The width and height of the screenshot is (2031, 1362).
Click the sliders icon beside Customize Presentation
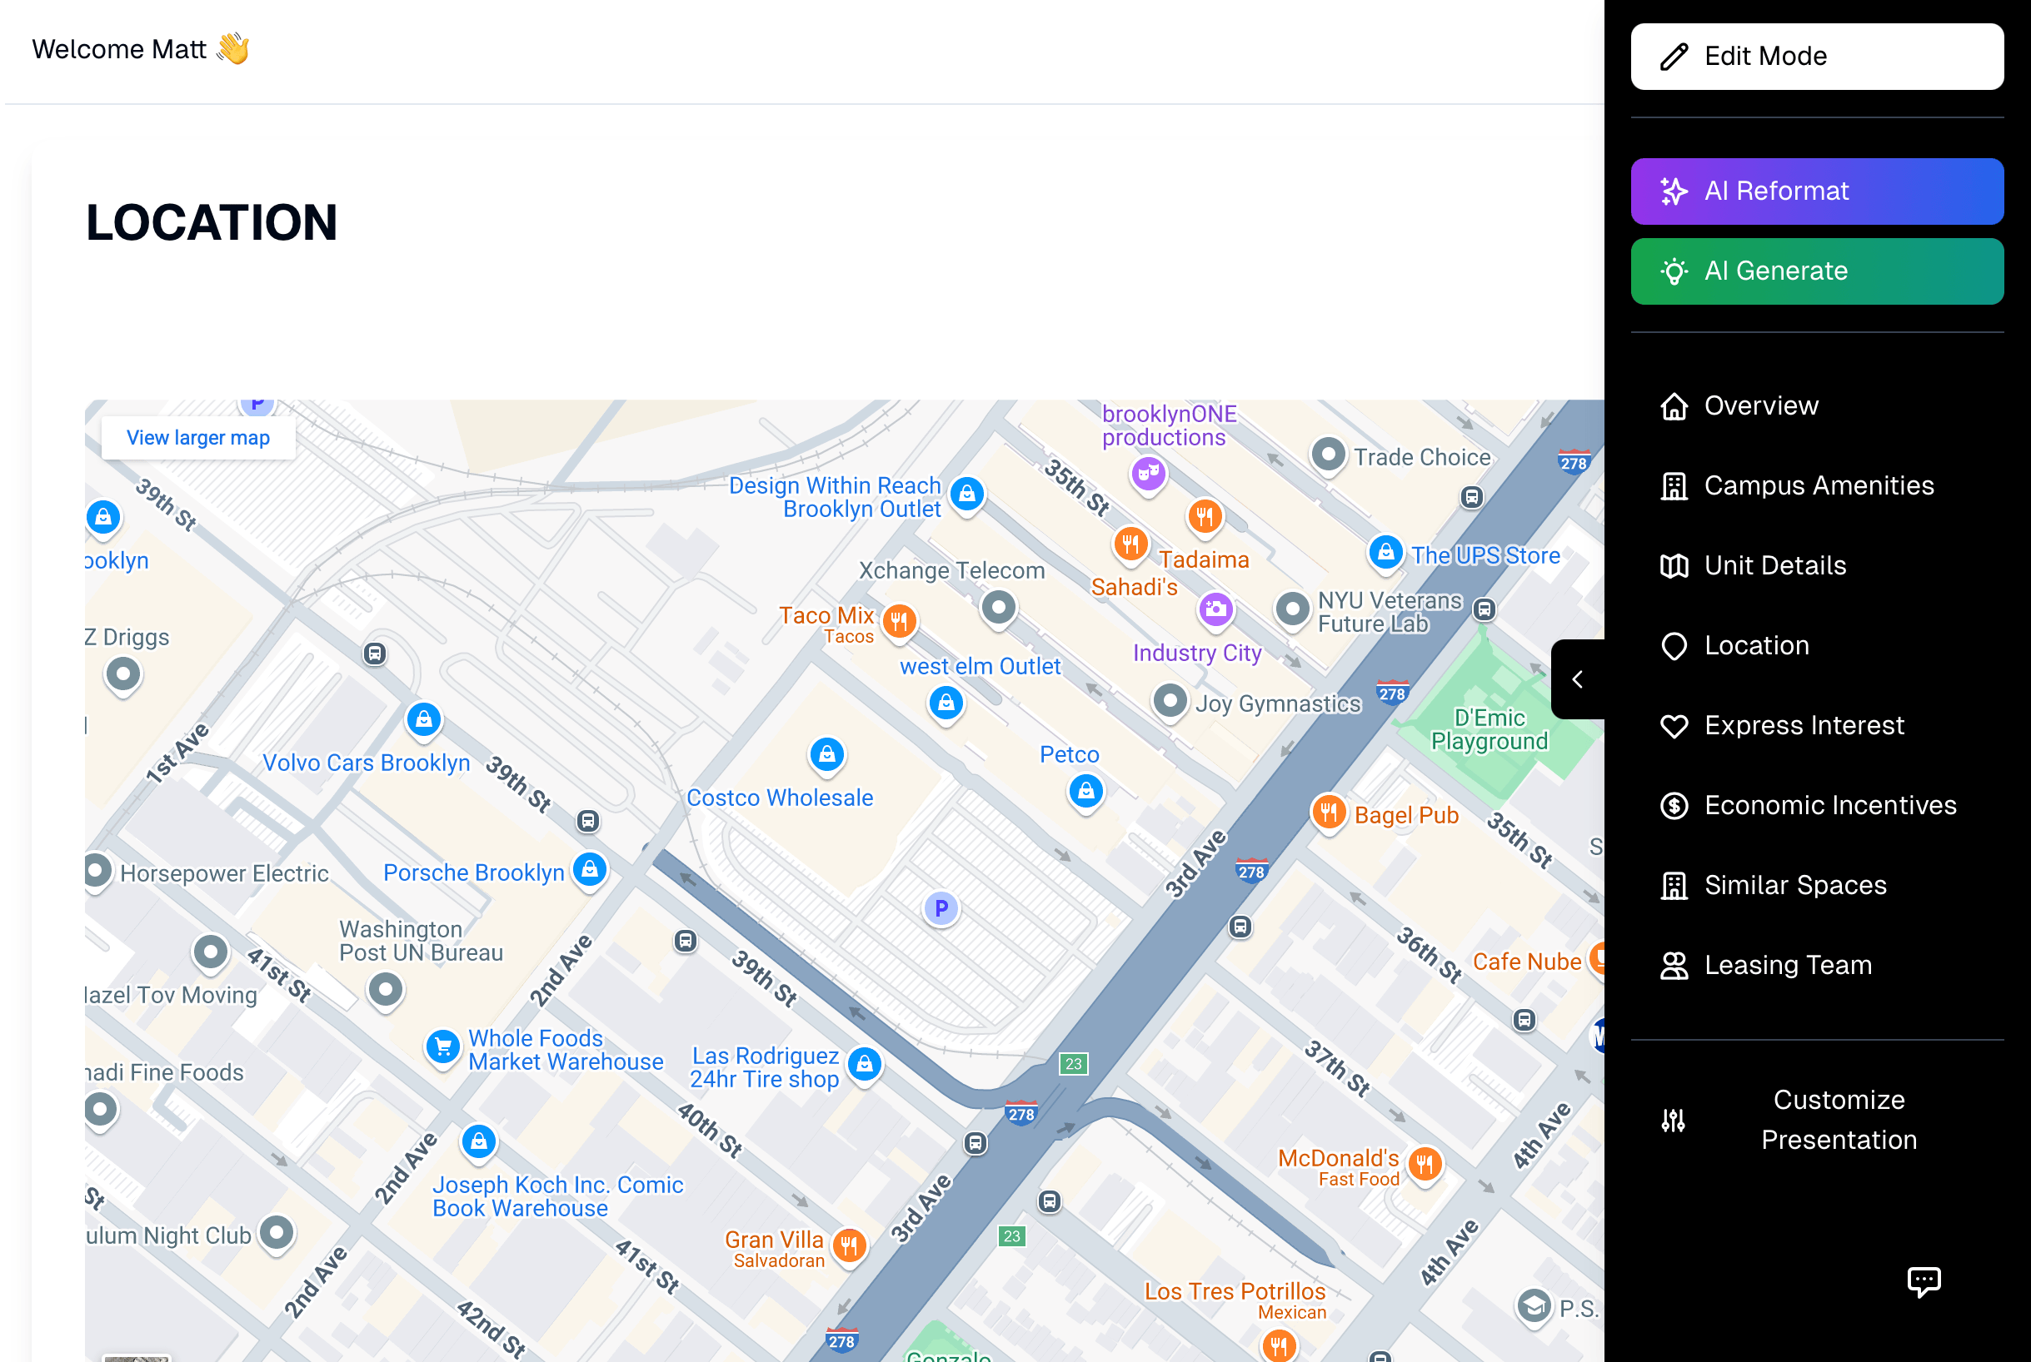coord(1673,1121)
